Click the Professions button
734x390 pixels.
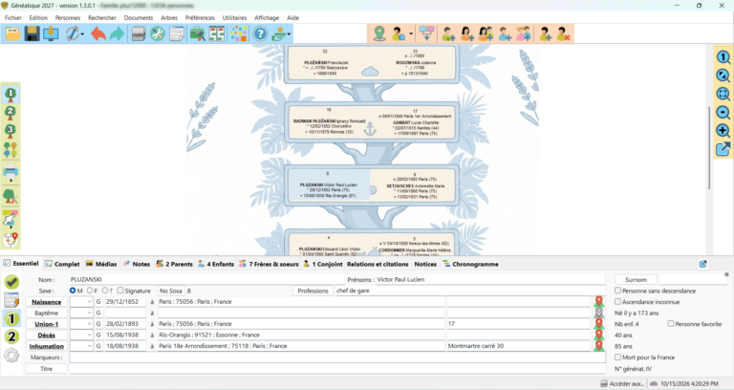(x=313, y=291)
